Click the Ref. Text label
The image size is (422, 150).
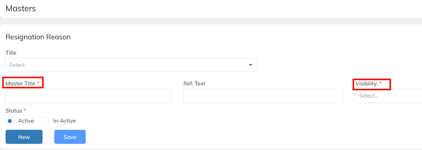point(194,84)
